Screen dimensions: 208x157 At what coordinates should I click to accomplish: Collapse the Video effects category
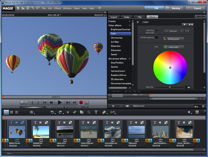pos(130,25)
